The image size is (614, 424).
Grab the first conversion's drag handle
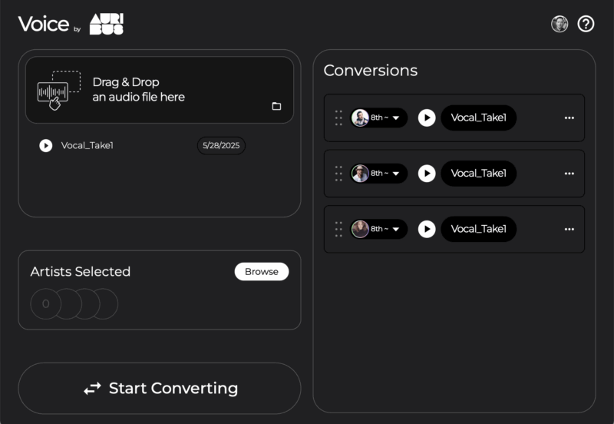(x=338, y=118)
